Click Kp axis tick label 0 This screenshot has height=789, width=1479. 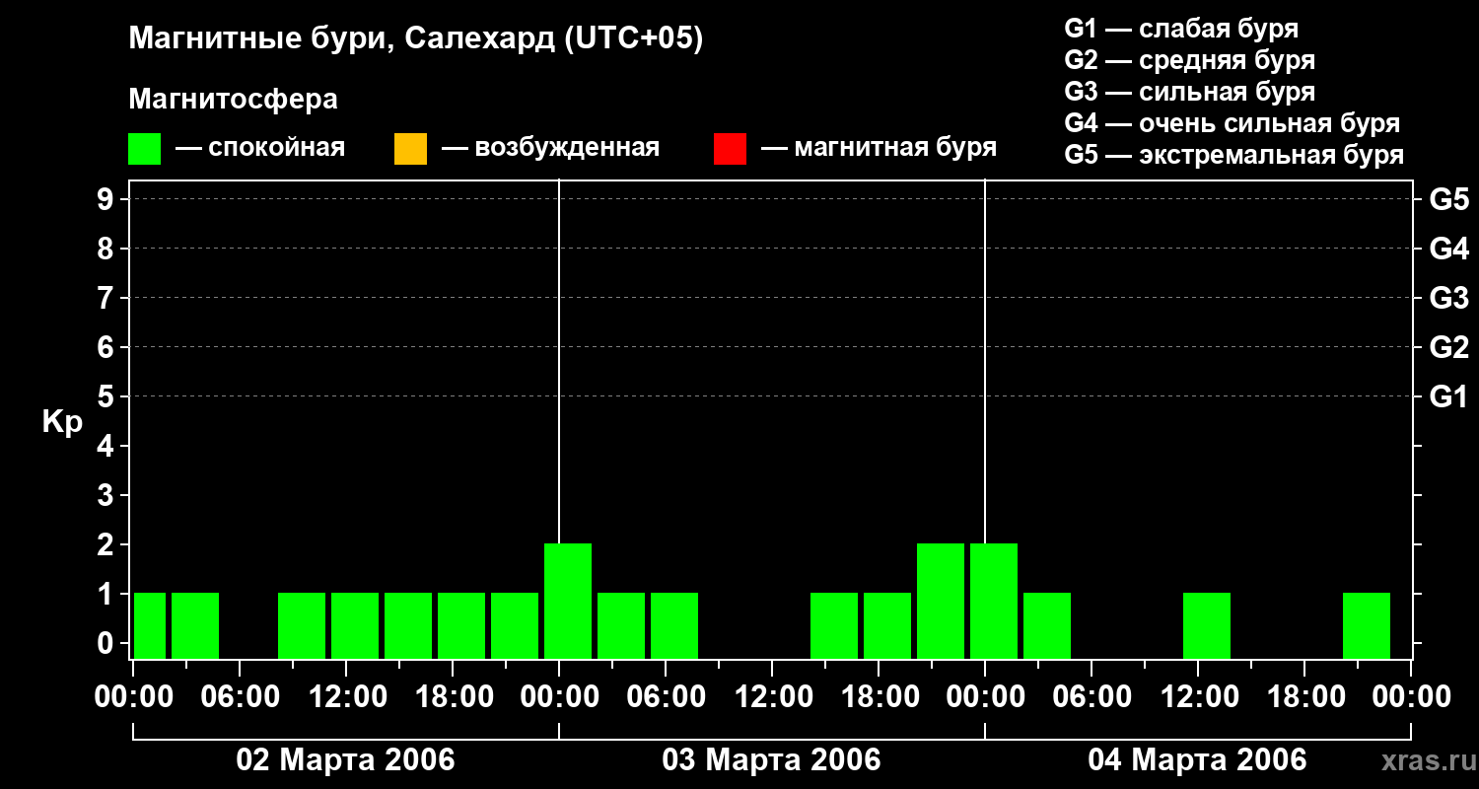[x=107, y=643]
